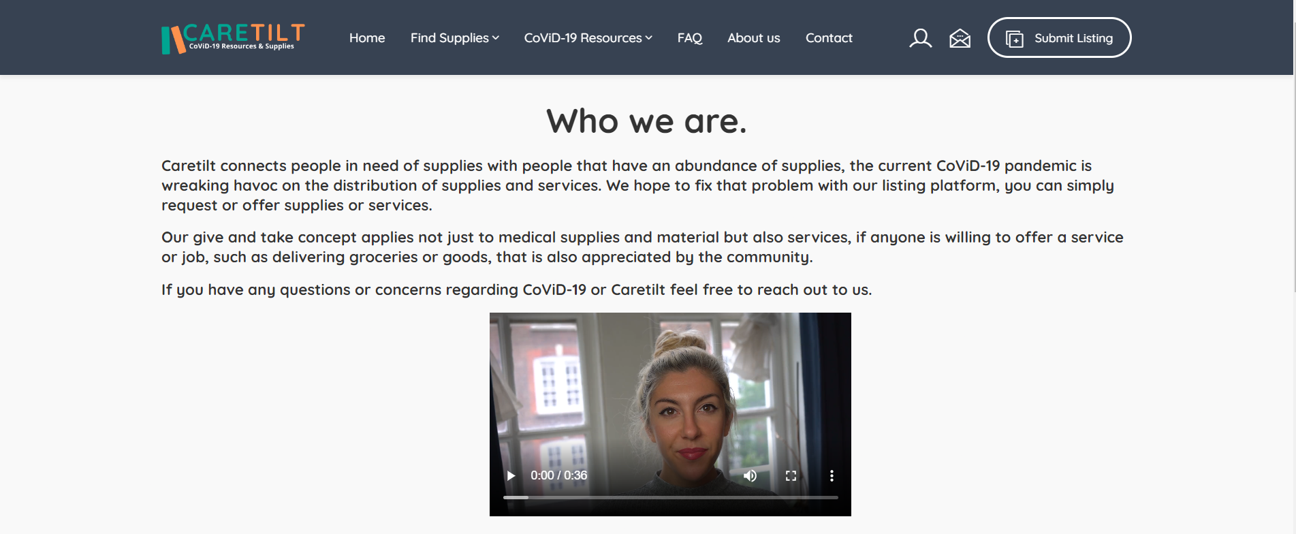This screenshot has height=534, width=1296.
Task: Navigate to the Contact page
Action: pos(829,38)
